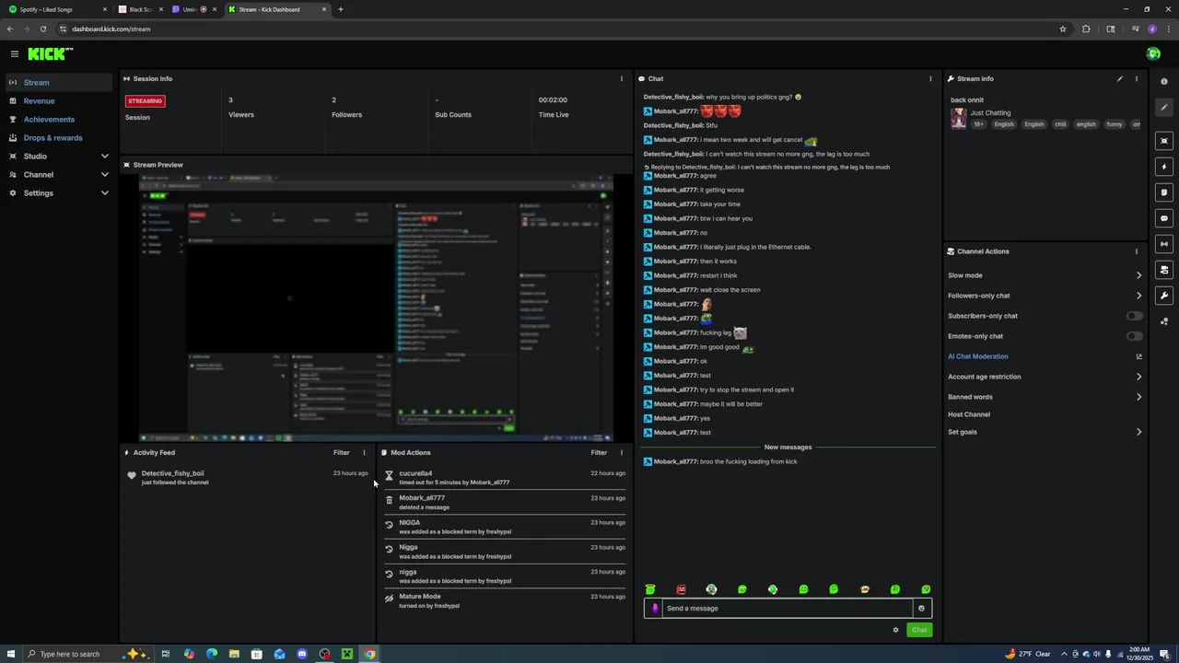Open AI Chat Moderation external link icon
This screenshot has width=1179, height=663.
coord(1138,356)
